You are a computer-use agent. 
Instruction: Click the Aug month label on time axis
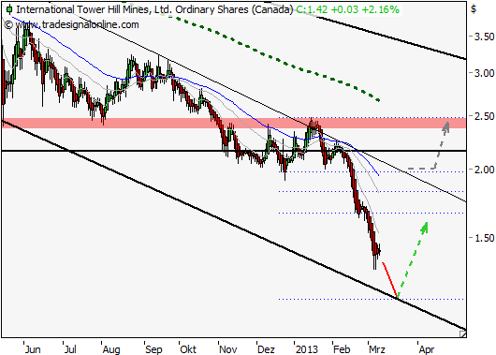[111, 349]
